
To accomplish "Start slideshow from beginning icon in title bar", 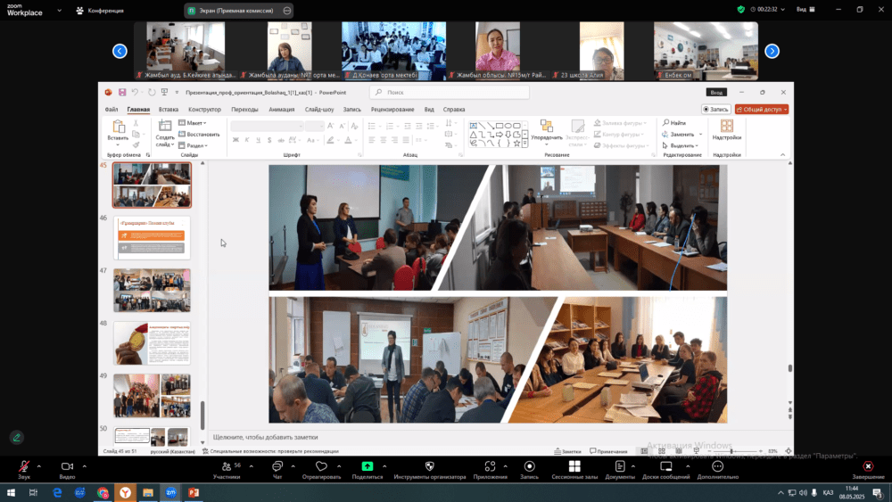I will click(164, 92).
